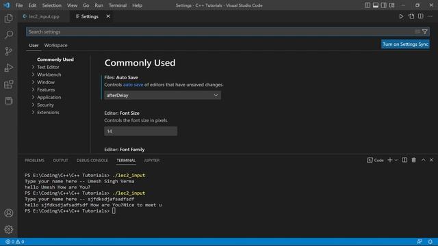This screenshot has width=438, height=246.
Task: Select Commonly Used in settings tree
Action: pyautogui.click(x=55, y=59)
